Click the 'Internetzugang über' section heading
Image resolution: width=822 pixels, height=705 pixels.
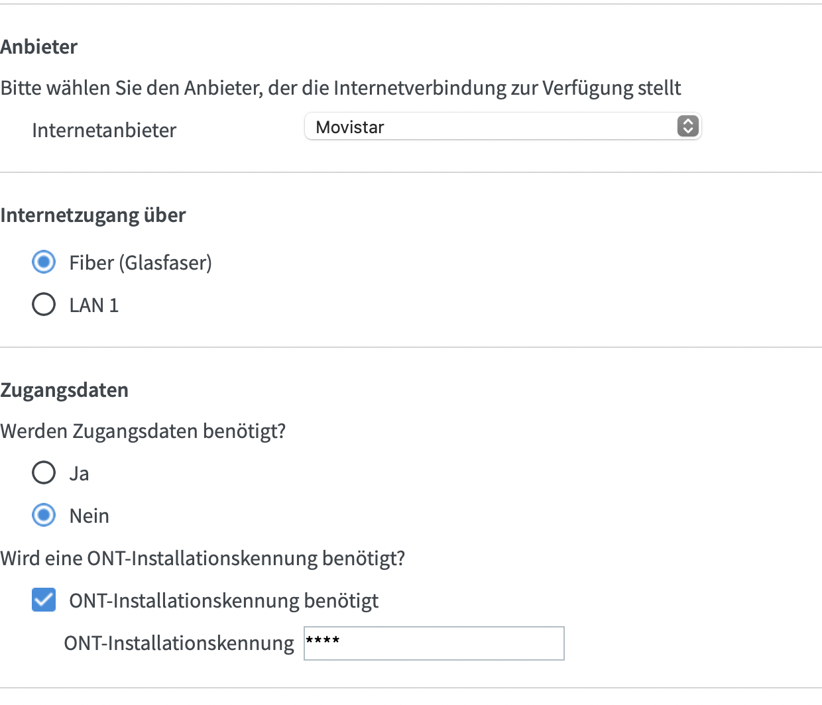click(x=93, y=215)
